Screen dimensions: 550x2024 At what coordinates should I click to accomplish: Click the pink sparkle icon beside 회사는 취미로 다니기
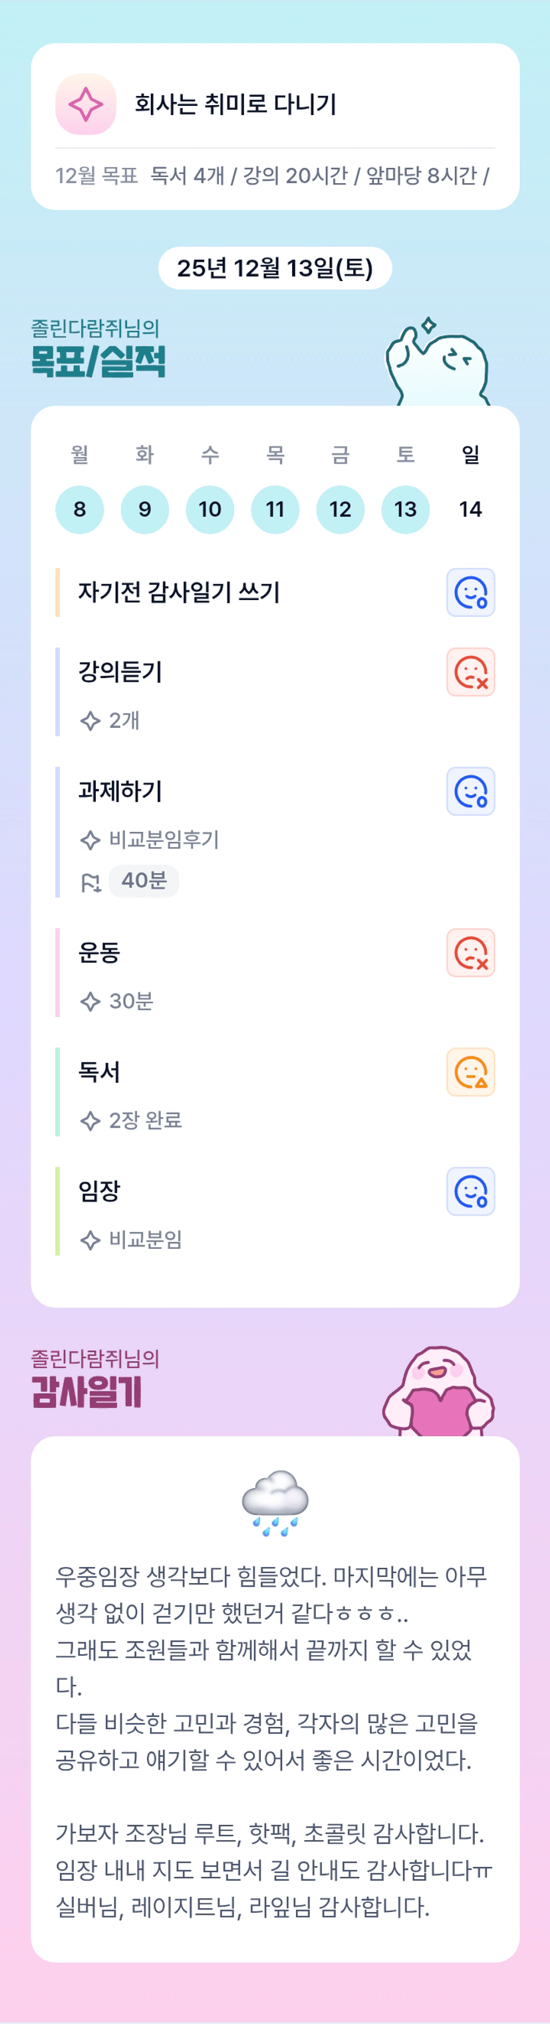(x=86, y=105)
